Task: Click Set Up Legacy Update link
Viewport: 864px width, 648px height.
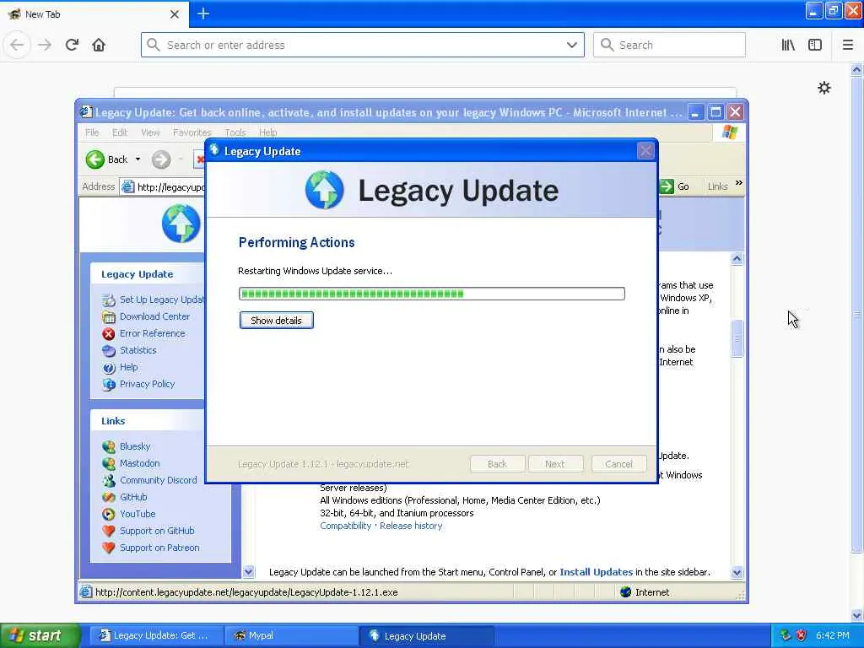Action: [x=162, y=300]
